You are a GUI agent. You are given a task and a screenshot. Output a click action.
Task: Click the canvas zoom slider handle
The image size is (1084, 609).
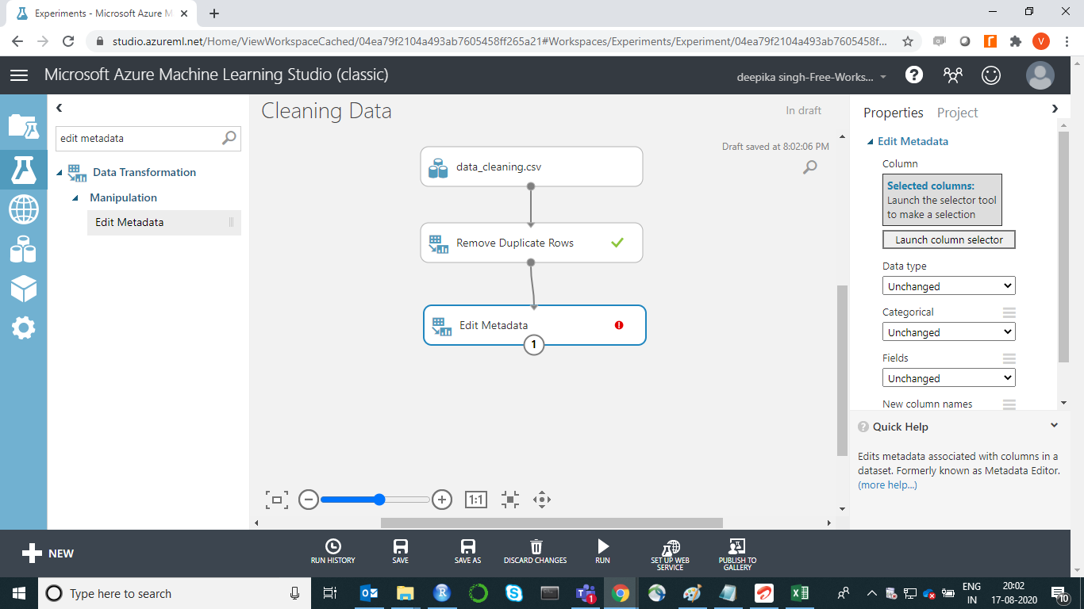379,500
